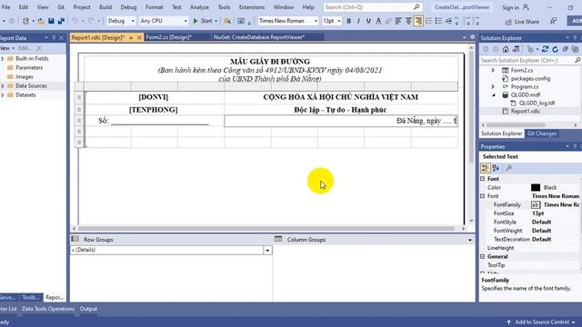Screen dimensions: 582x327
Task: Click the Home icon in Solution Explorer
Action: coord(506,49)
